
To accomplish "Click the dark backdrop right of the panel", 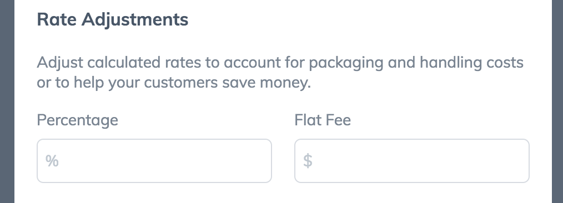I will (557, 101).
